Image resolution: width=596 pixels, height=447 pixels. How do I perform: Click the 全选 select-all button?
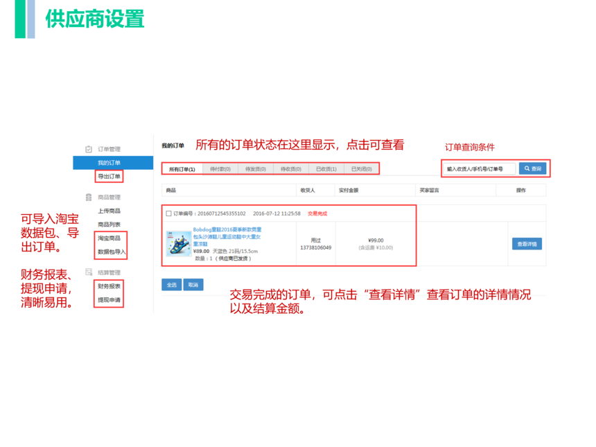click(171, 285)
